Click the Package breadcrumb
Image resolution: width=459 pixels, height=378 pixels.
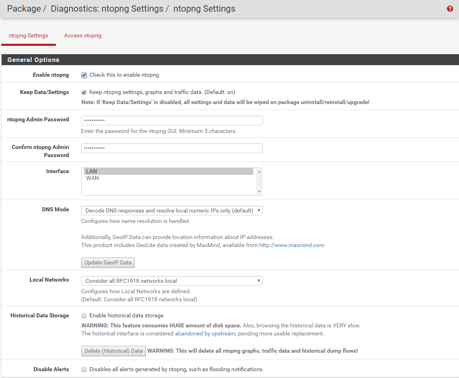[24, 9]
